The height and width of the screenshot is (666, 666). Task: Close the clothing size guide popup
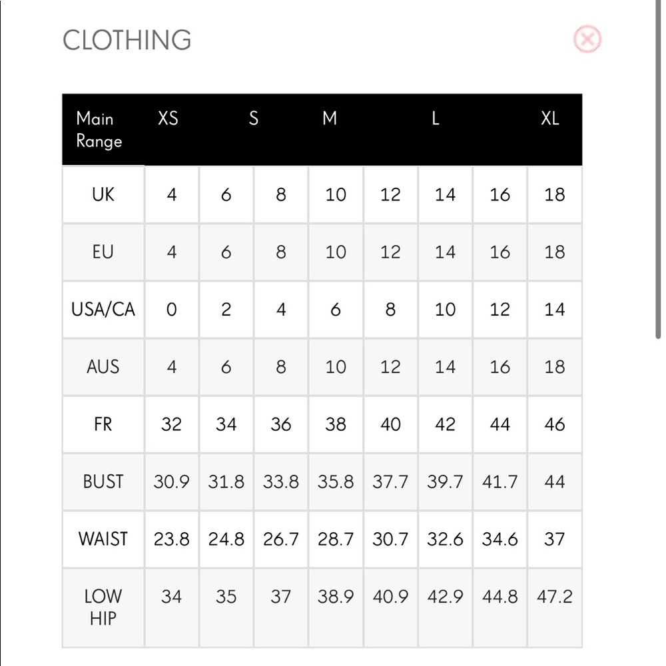pyautogui.click(x=587, y=39)
